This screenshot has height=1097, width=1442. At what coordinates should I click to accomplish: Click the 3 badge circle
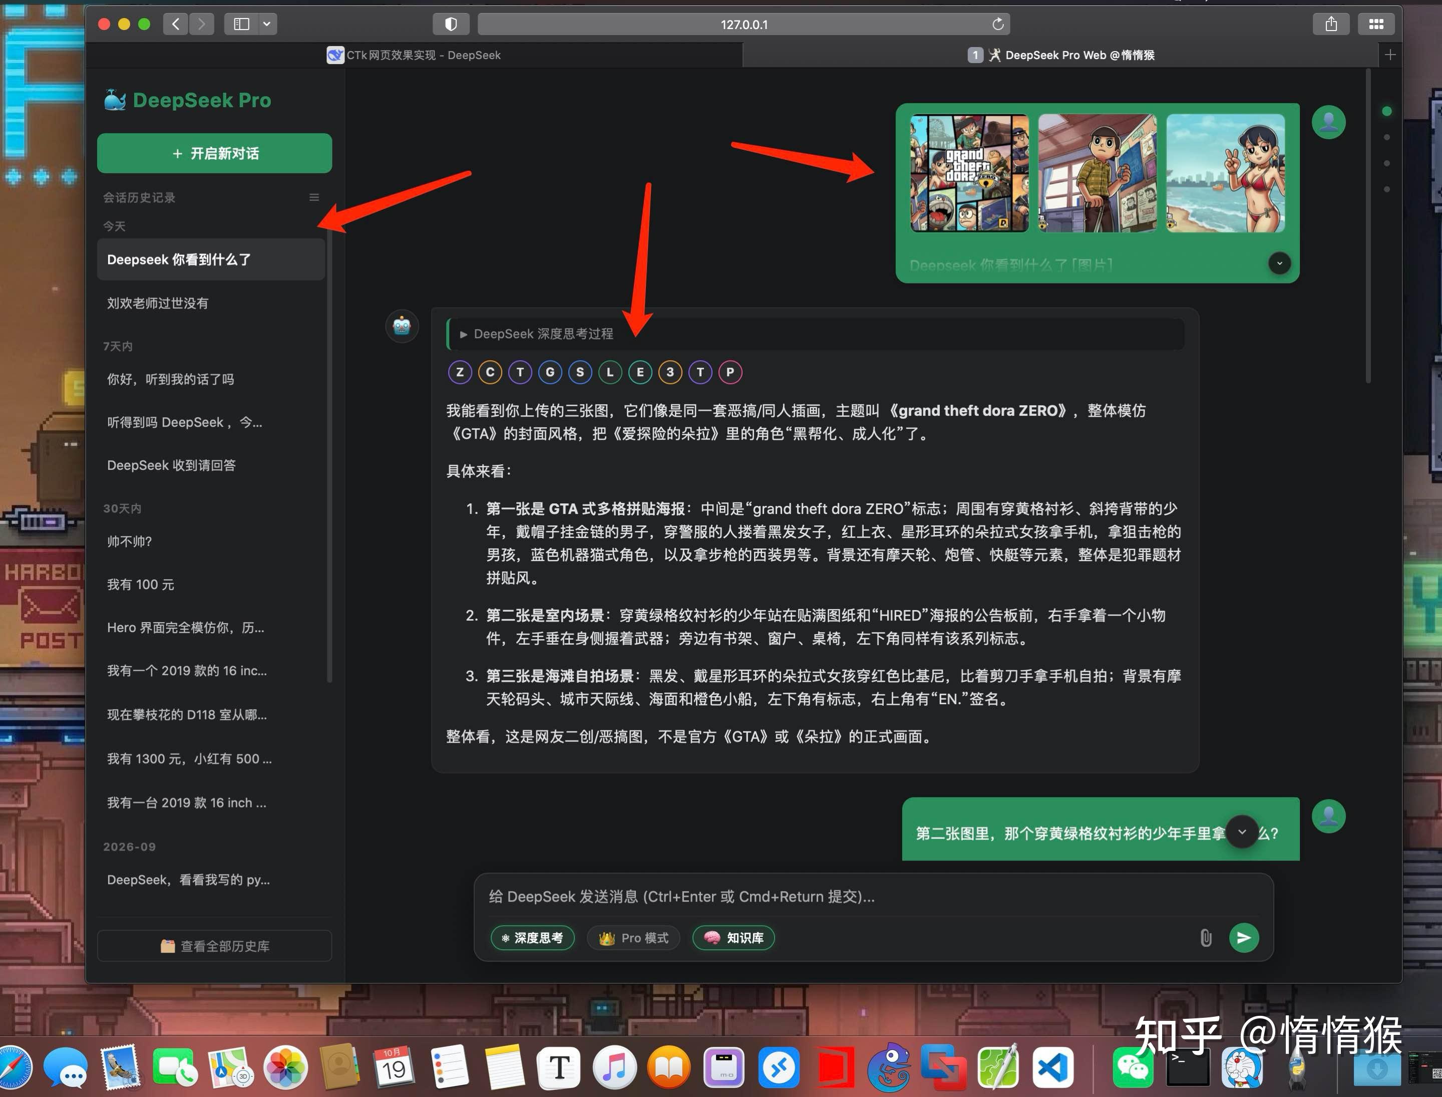point(670,372)
